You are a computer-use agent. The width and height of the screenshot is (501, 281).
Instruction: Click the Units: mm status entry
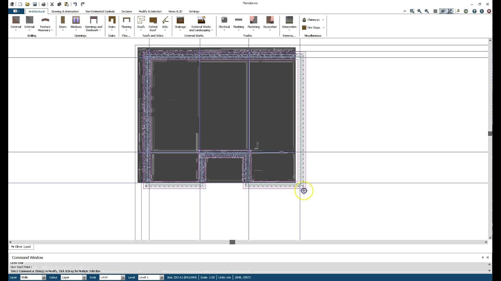pyautogui.click(x=225, y=277)
